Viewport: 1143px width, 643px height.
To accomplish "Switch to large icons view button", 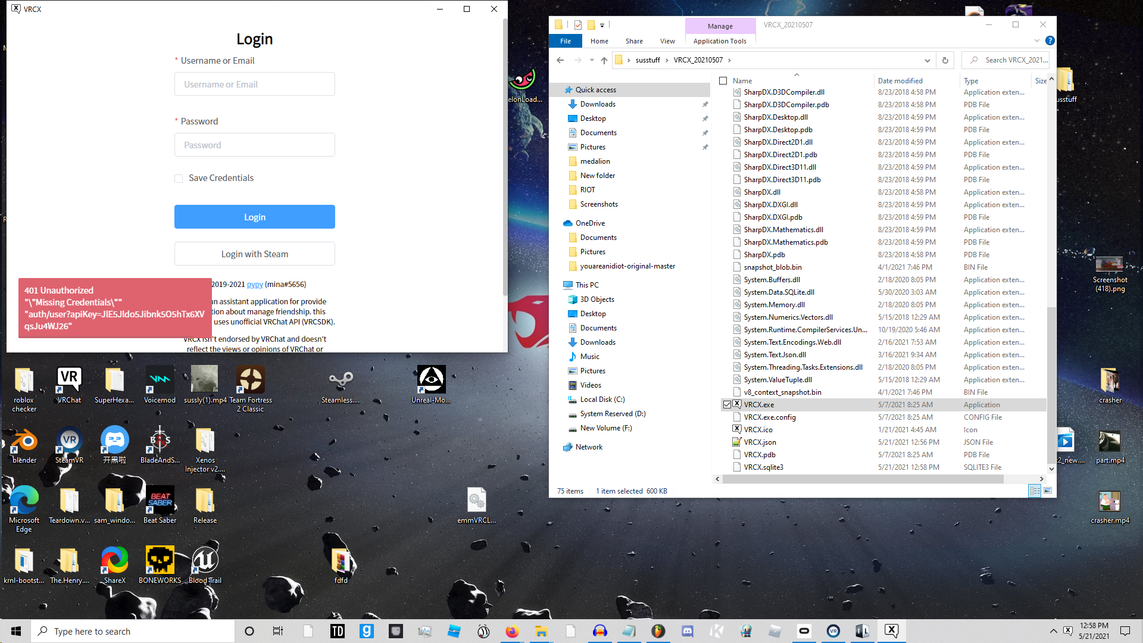I will (x=1048, y=491).
